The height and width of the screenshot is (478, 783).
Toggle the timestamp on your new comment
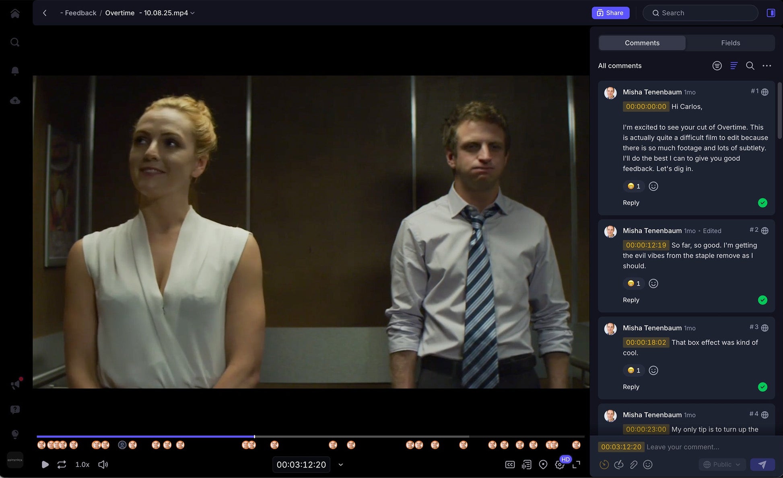pyautogui.click(x=604, y=464)
